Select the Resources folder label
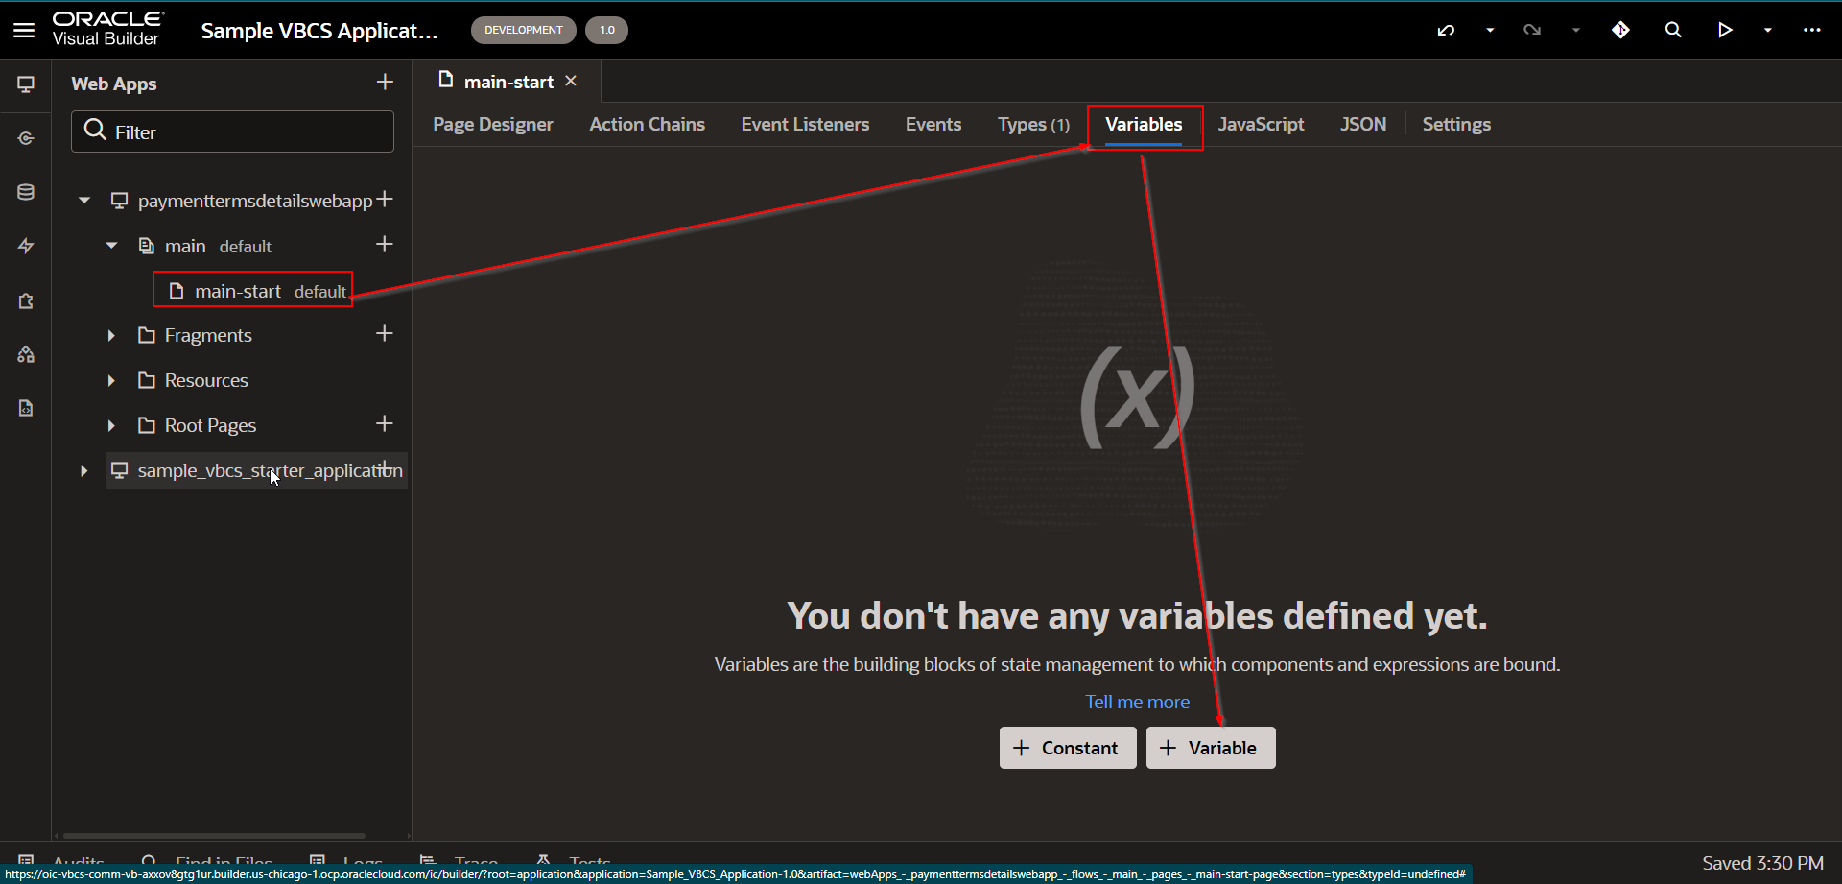The width and height of the screenshot is (1842, 884). pos(206,380)
